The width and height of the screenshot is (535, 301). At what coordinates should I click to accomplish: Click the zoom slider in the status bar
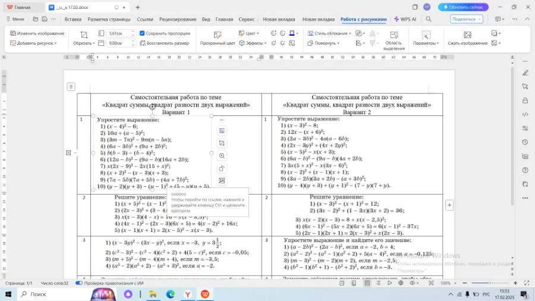pos(479,283)
